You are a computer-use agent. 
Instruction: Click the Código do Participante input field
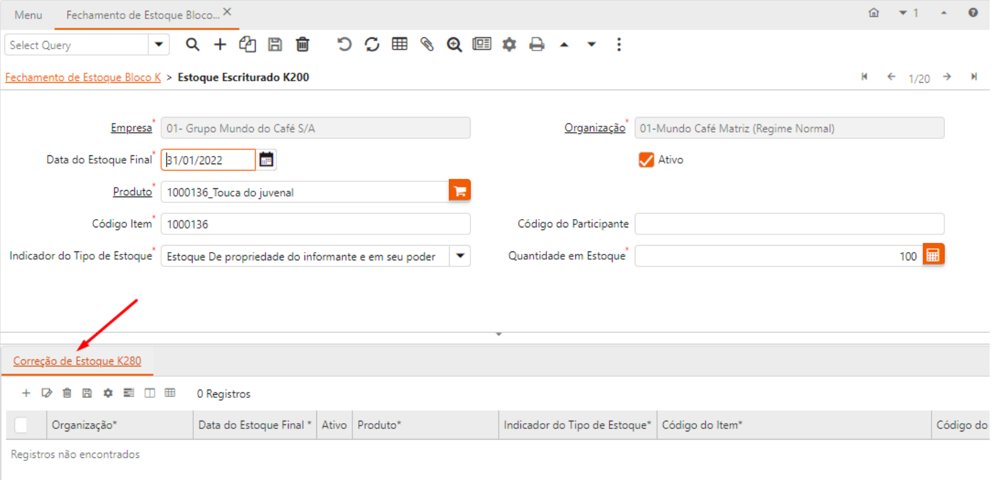click(x=789, y=224)
